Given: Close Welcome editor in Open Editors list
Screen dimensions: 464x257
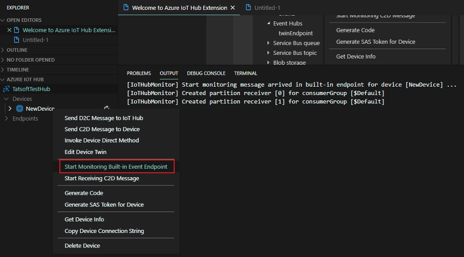Looking at the screenshot, I should [9, 30].
